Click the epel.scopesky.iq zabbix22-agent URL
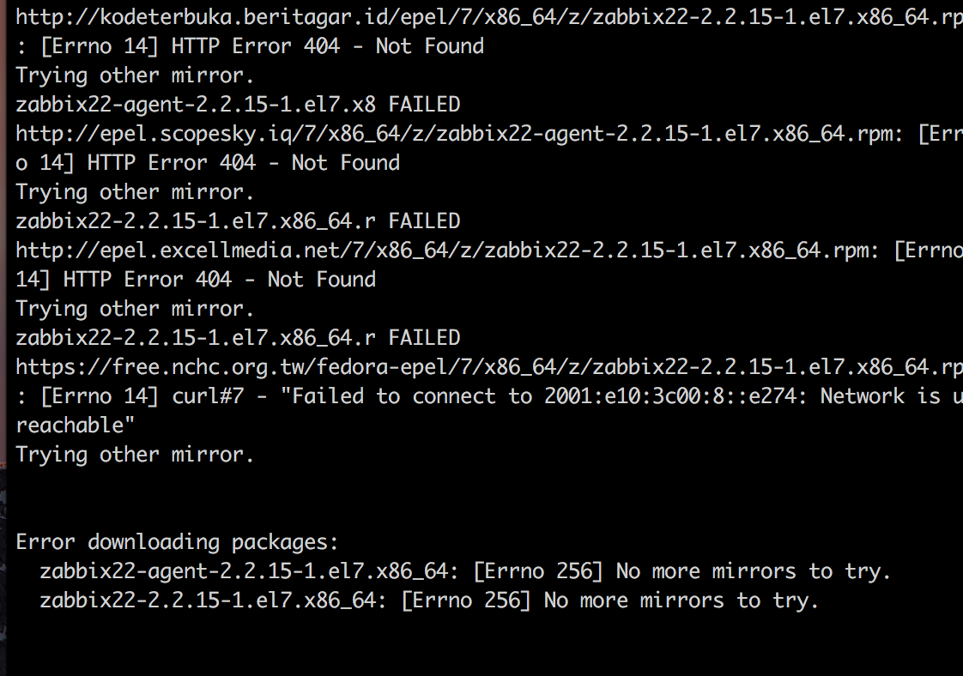The height and width of the screenshot is (676, 963). (x=459, y=134)
